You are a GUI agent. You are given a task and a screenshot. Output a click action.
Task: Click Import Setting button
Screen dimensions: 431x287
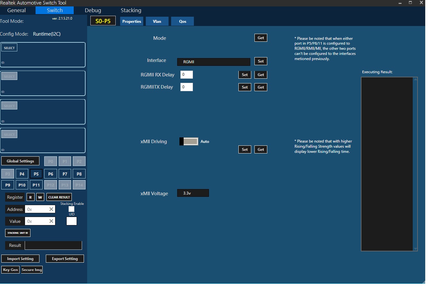(x=20, y=259)
